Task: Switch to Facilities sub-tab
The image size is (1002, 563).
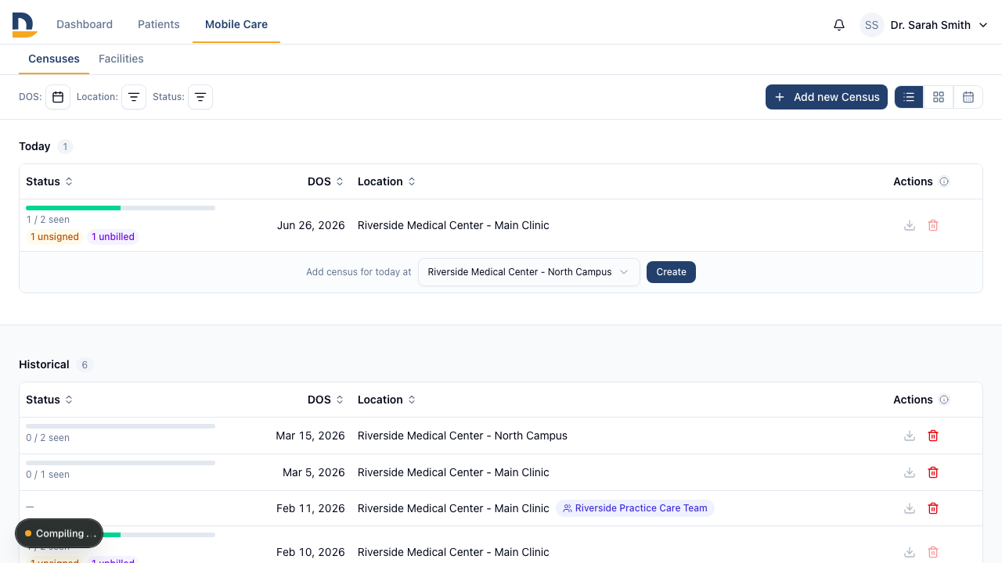Action: tap(121, 59)
